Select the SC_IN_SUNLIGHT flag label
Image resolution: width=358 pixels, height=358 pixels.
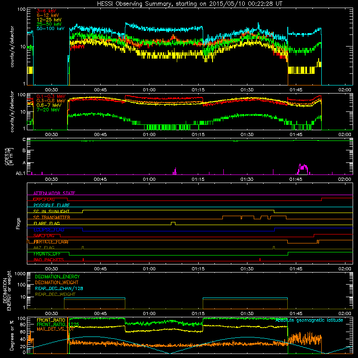pos(51,211)
